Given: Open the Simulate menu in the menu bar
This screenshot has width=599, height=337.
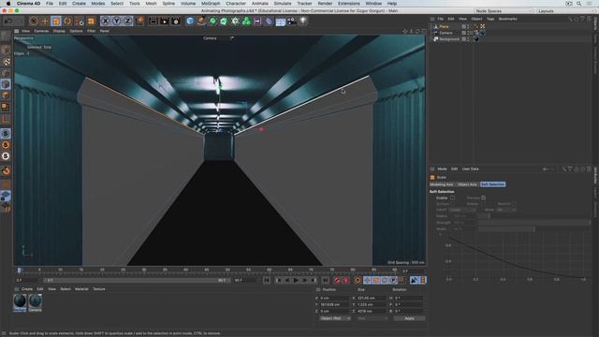Looking at the screenshot, I should coord(283,4).
